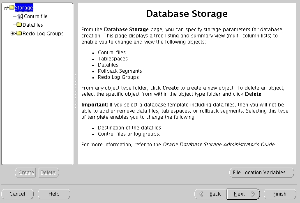The width and height of the screenshot is (300, 203).
Task: Select Redo Log Groups tree label
Action: click(43, 33)
